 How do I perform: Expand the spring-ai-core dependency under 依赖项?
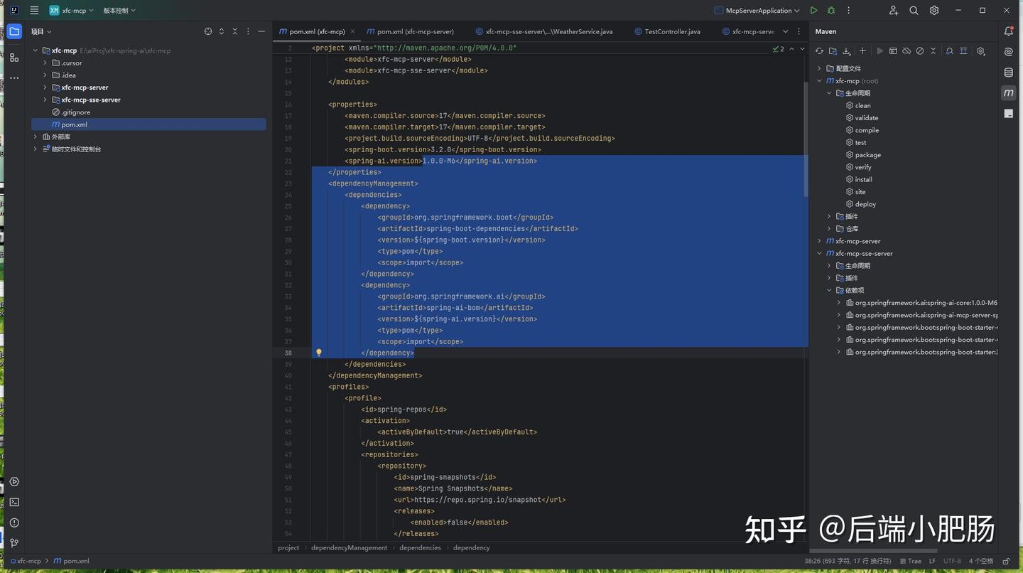point(839,302)
